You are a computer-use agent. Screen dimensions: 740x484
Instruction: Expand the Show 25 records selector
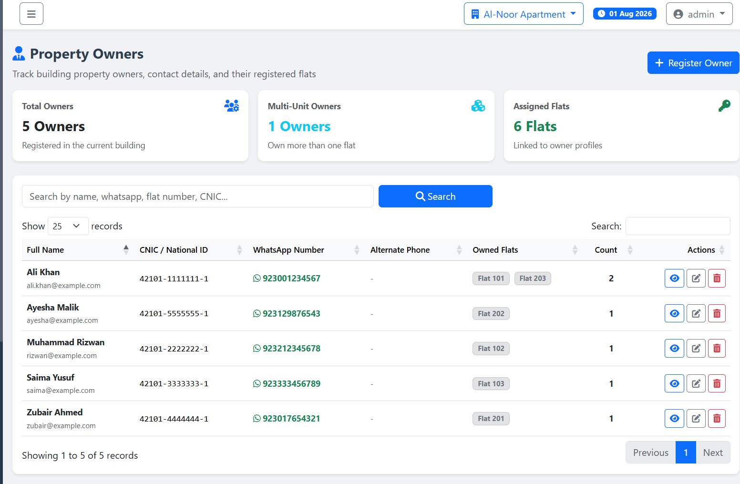[x=68, y=226]
